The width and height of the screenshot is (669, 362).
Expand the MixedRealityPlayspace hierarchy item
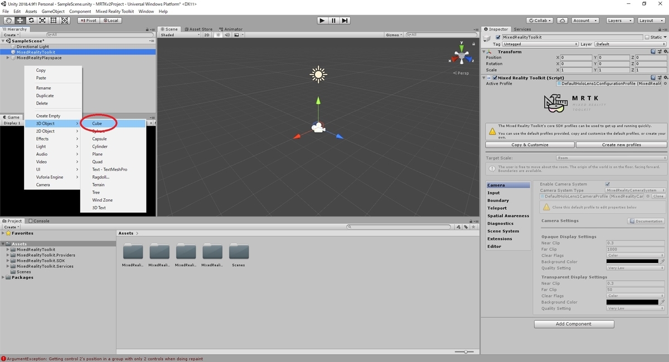pyautogui.click(x=8, y=58)
